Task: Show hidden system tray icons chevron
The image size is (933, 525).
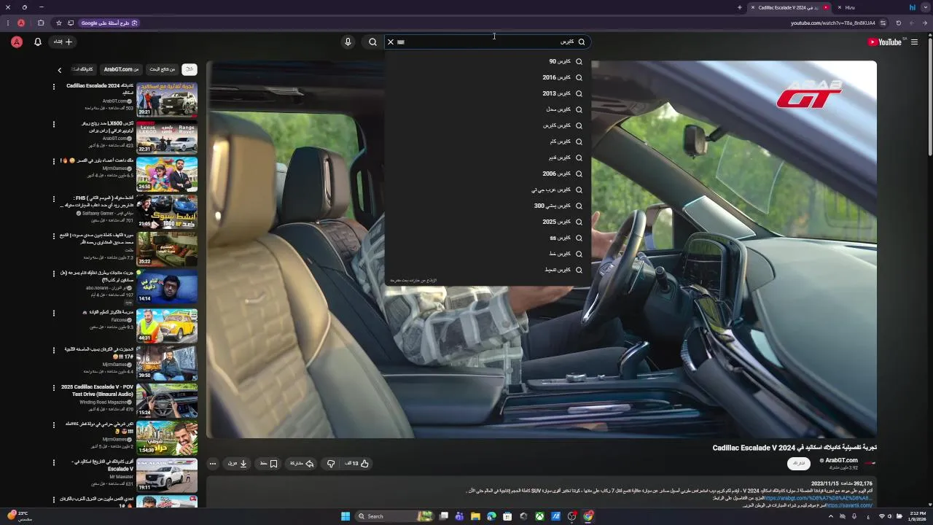Action: tap(830, 516)
